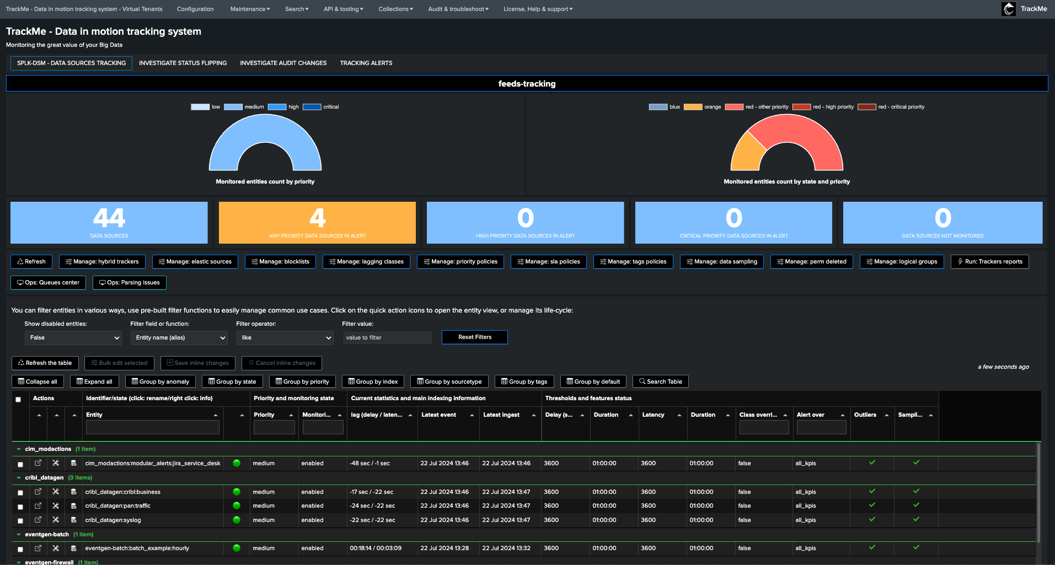Click green state indicator for cribl_datagen:syslog
This screenshot has width=1055, height=565.
(237, 520)
